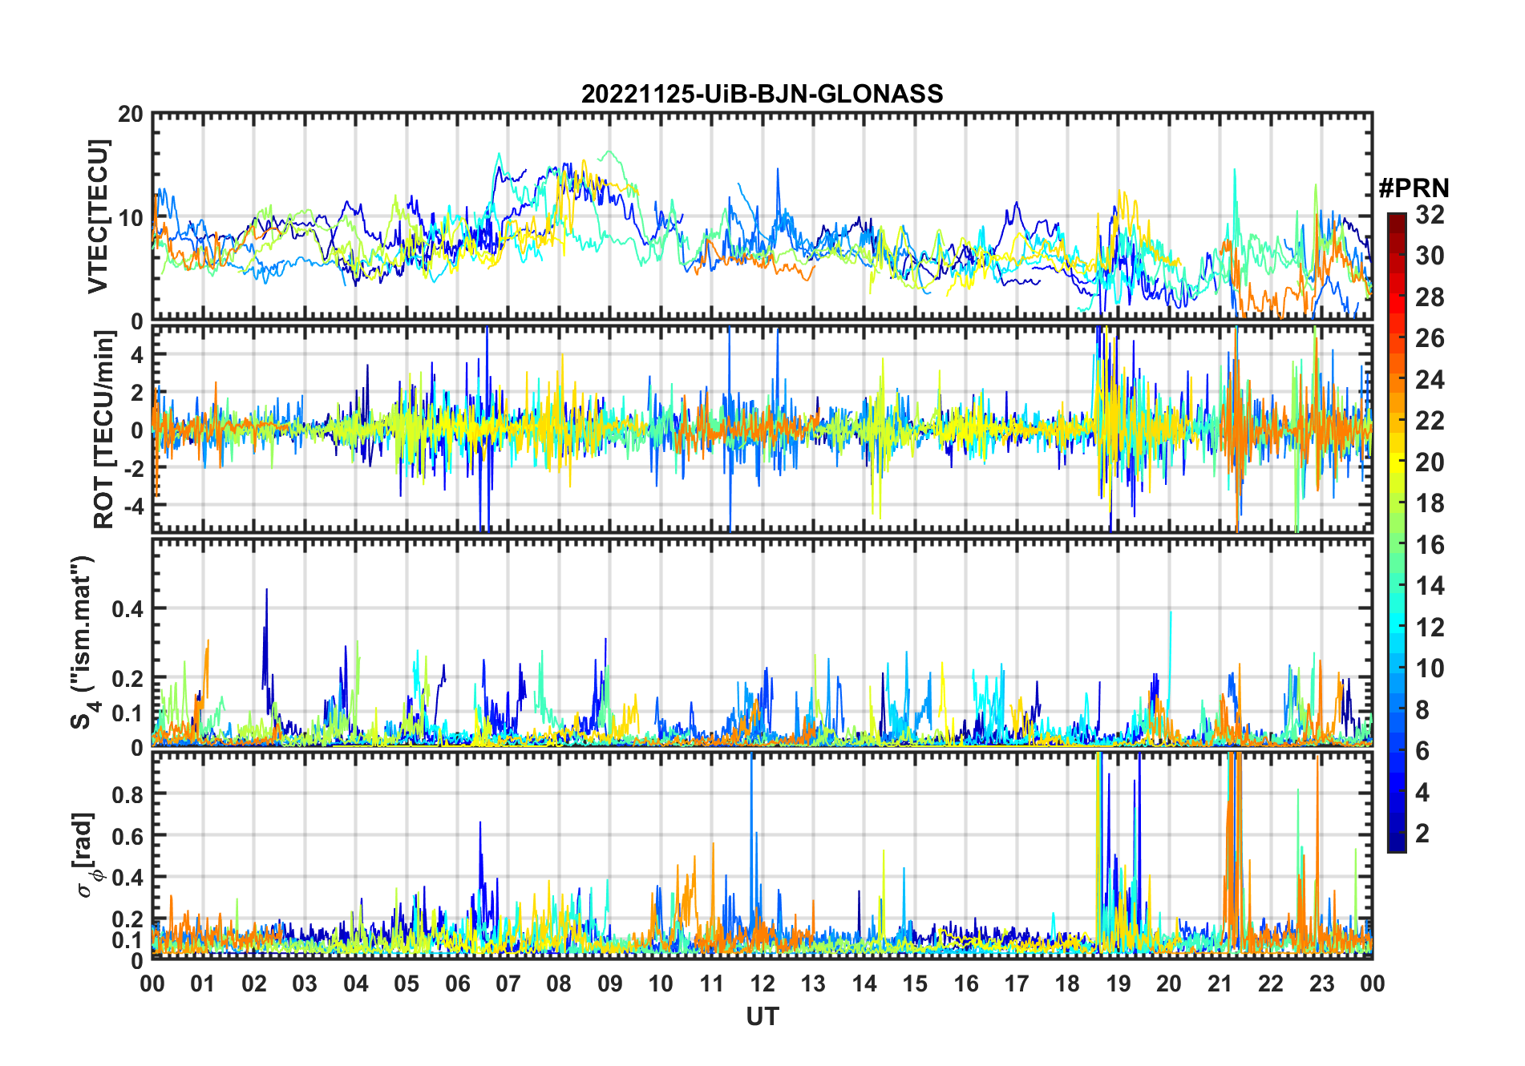Select x-axis hour tick label 09

pyautogui.click(x=610, y=983)
